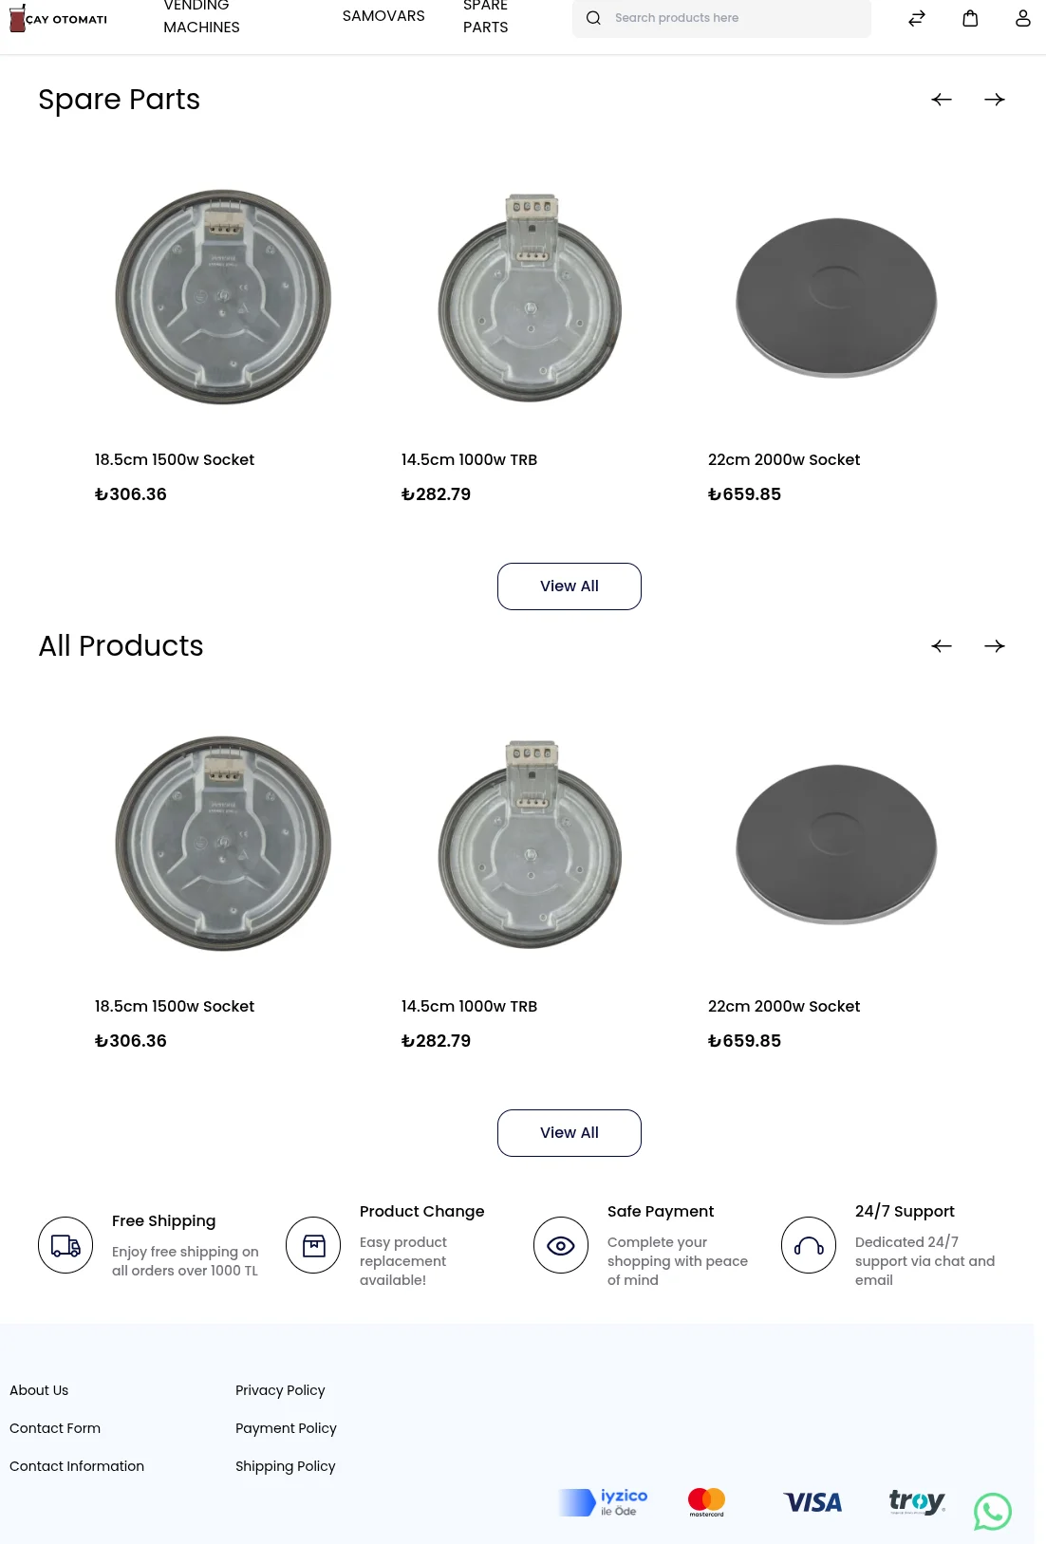Open the shopping bag cart icon
The height and width of the screenshot is (1544, 1046).
tap(970, 18)
